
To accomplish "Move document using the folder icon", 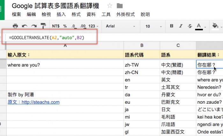I will 120,6.
